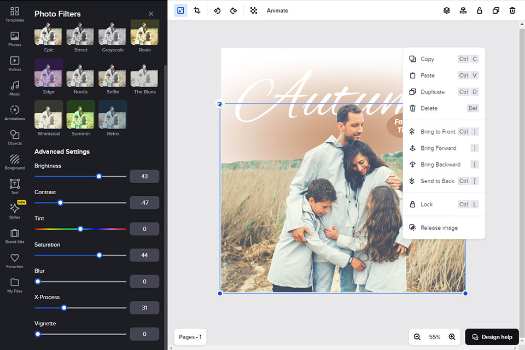
Task: Click the Animate button in toolbar
Action: coord(277,10)
